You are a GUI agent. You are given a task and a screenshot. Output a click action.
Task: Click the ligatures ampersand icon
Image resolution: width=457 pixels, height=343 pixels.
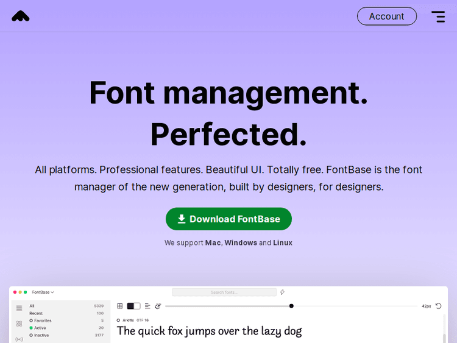[158, 306]
